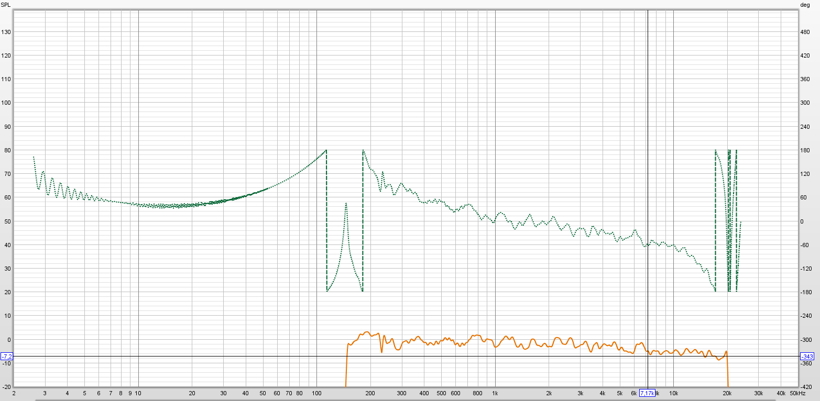Click the 7,17k frequency cursor readout

coord(647,393)
